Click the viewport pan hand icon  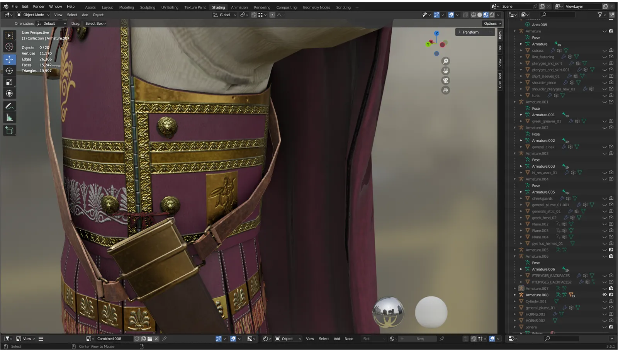446,71
